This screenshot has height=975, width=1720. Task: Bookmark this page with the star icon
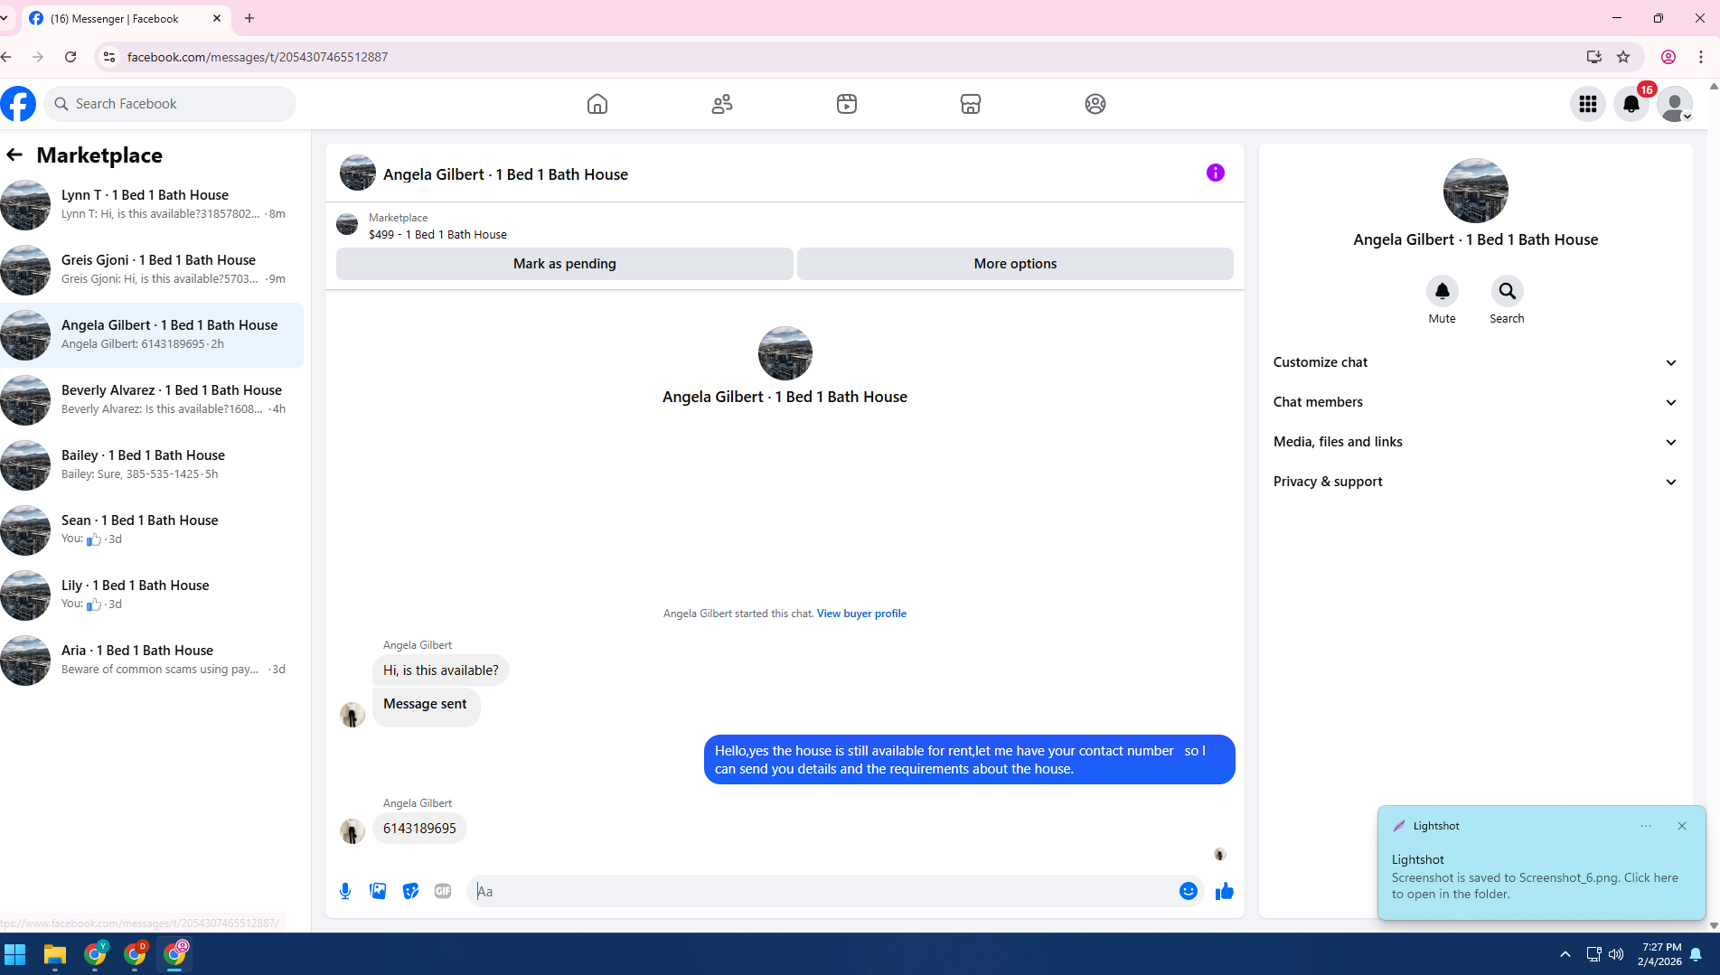[x=1623, y=57]
